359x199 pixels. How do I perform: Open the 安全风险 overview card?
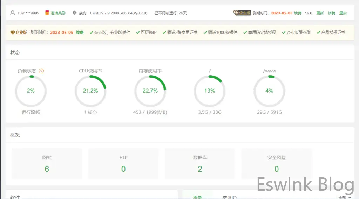(x=276, y=164)
